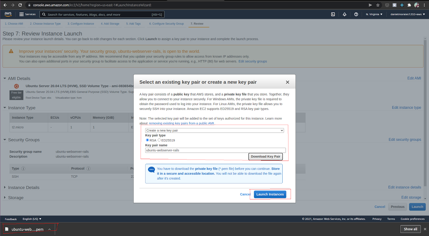
Task: Go to step 6 Configure Security Group tab
Action: point(167,24)
